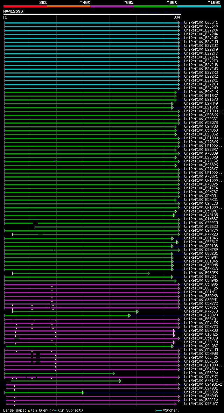The height and width of the screenshot is (413, 224).
Task: Select the UniRef100_A3ARM1 label
Action: tap(201, 300)
